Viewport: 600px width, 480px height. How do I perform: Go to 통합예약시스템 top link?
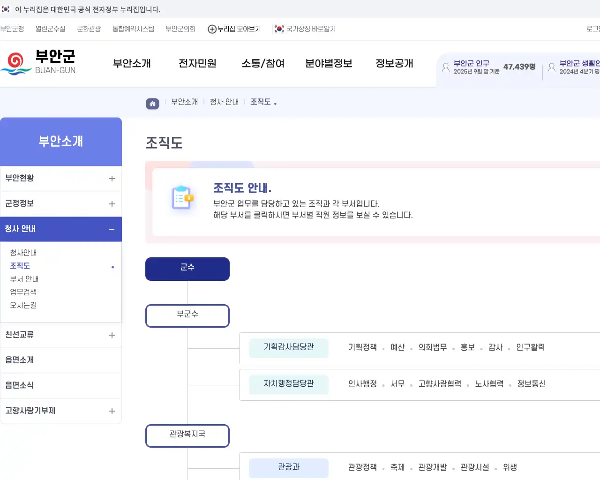(133, 29)
